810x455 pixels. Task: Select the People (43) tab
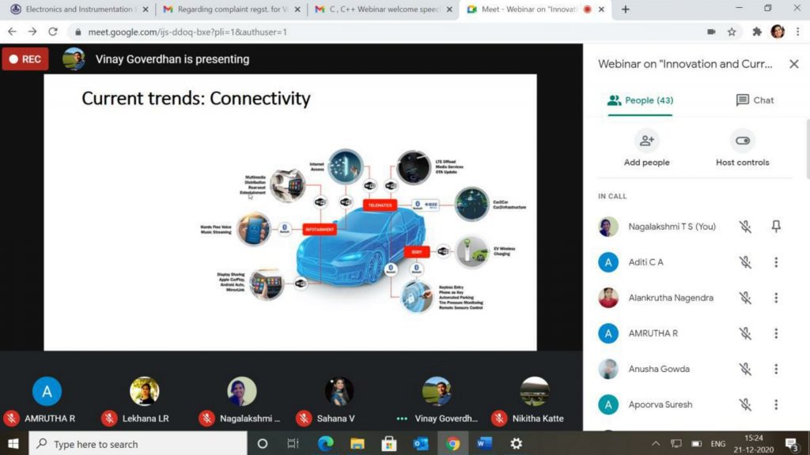[640, 100]
